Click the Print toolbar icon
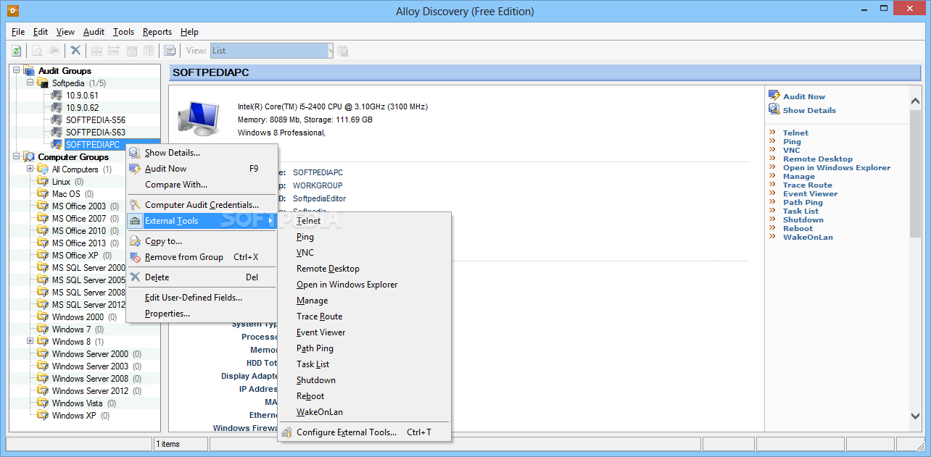The width and height of the screenshot is (931, 457). (54, 51)
